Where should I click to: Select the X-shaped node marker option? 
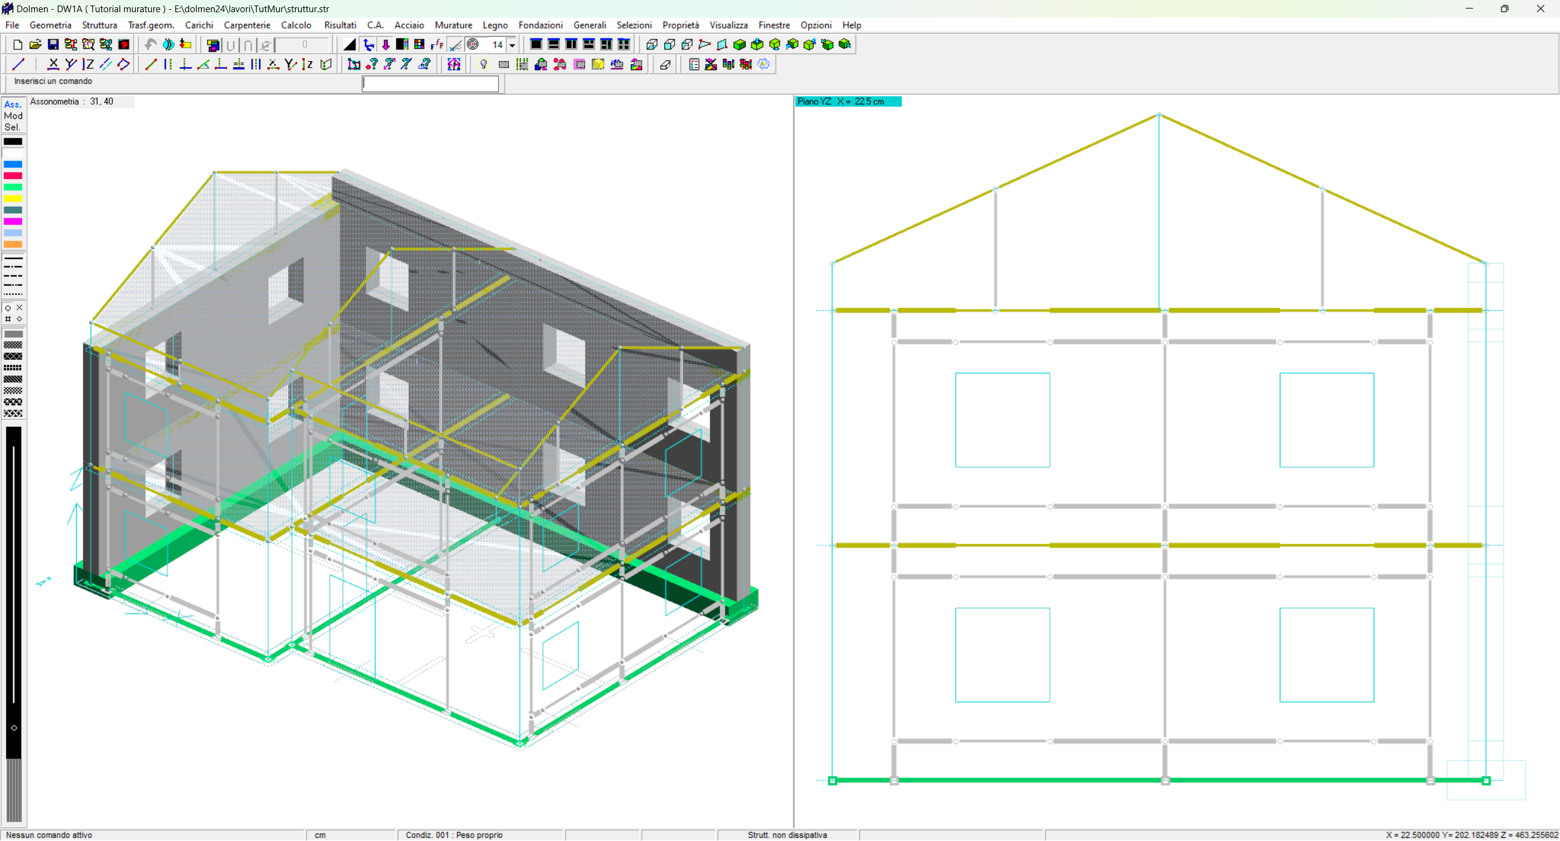19,308
